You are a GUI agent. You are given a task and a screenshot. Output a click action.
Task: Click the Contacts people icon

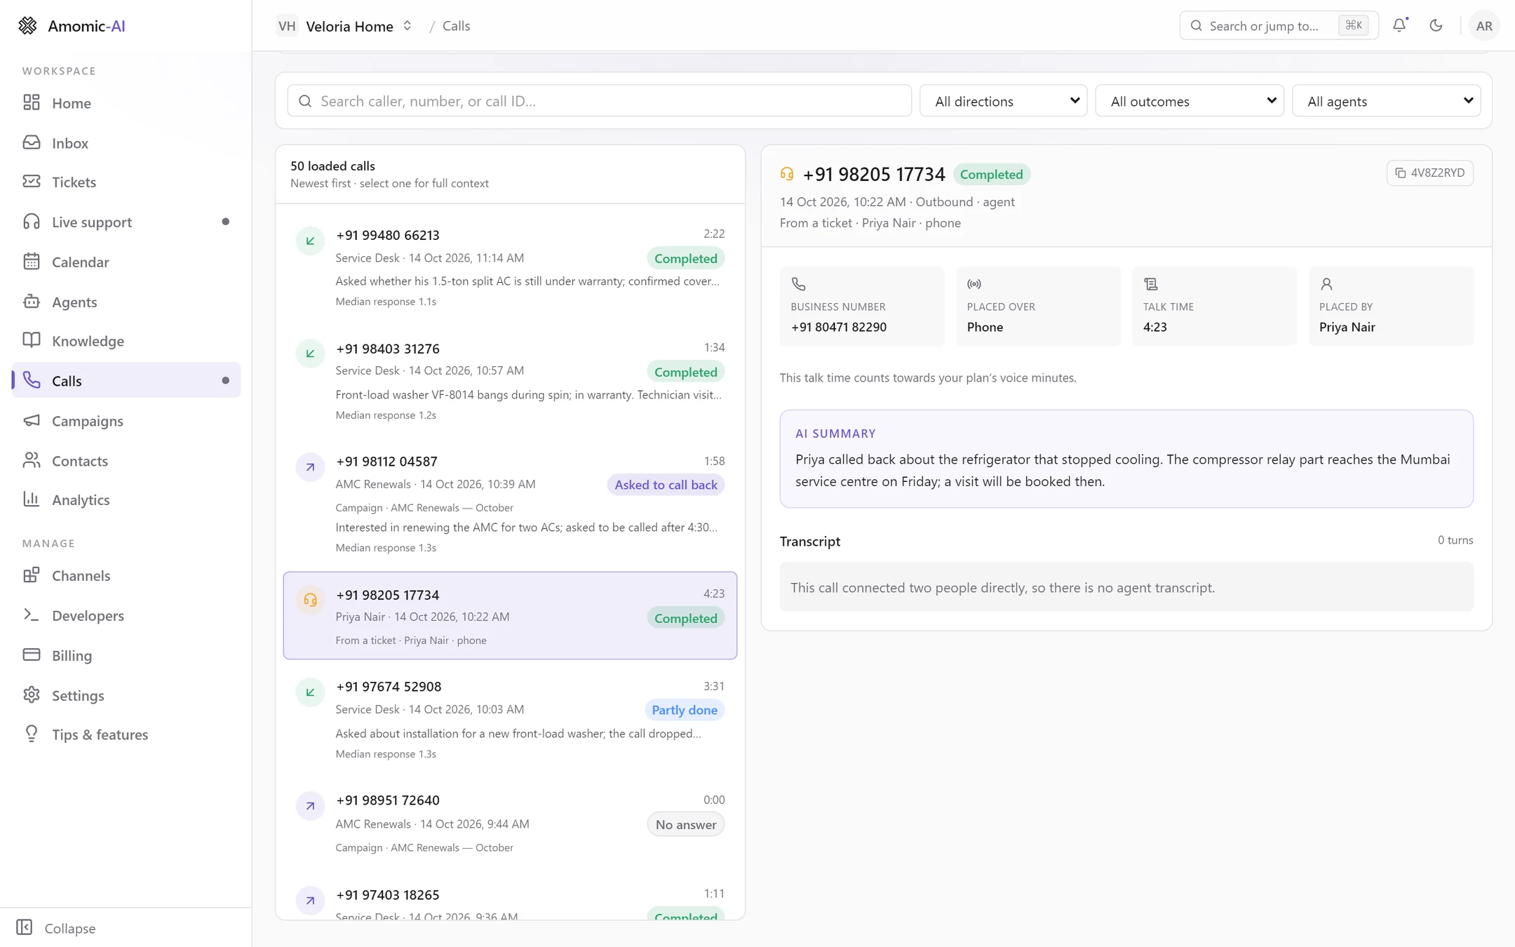coord(31,460)
